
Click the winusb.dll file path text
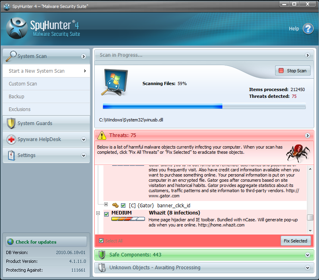point(131,120)
